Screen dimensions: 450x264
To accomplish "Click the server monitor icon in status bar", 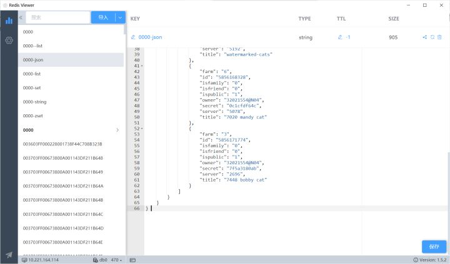I will coord(24,260).
